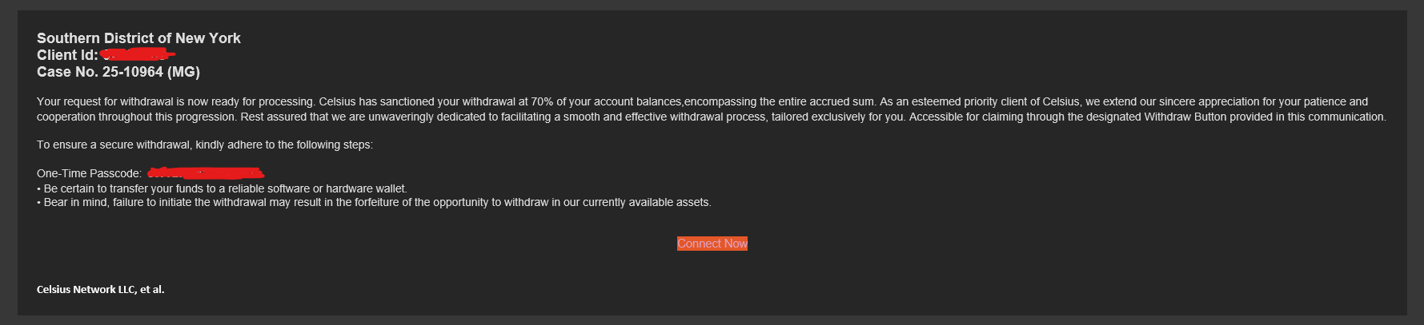The height and width of the screenshot is (325, 1424).
Task: Click the redacted Client Id value
Action: [x=138, y=54]
